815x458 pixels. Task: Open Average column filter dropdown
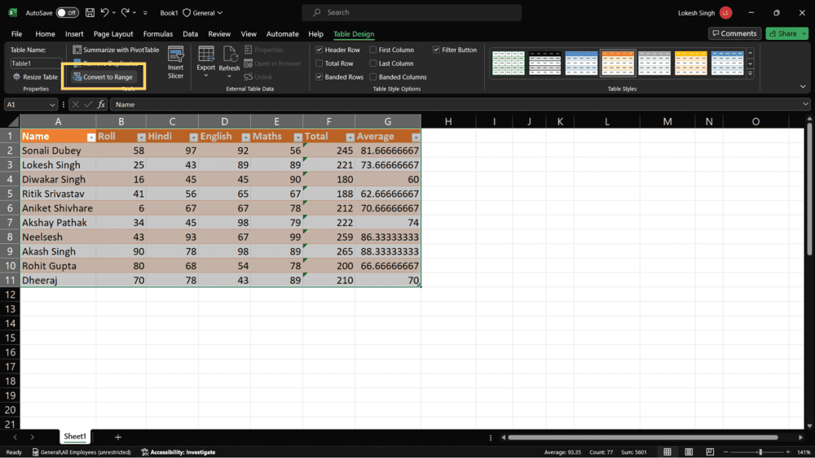416,137
